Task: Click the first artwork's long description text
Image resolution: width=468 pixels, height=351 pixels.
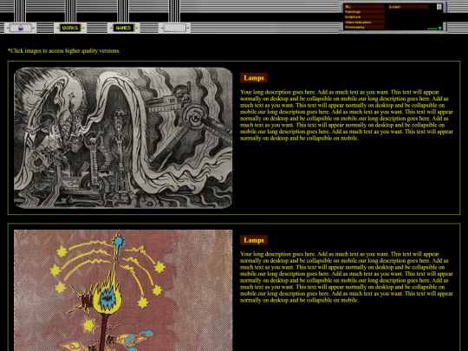Action: pyautogui.click(x=347, y=115)
